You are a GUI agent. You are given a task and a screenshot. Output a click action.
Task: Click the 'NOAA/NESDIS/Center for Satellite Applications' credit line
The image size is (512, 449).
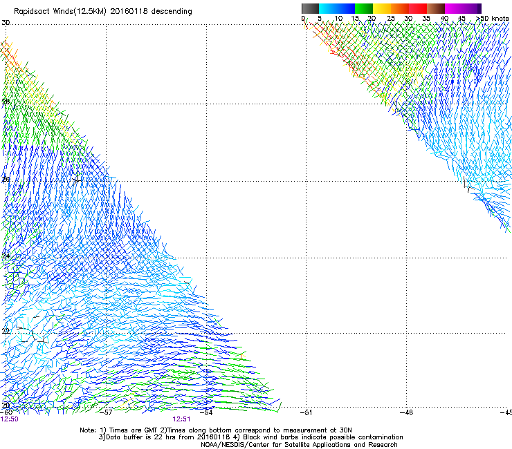[x=299, y=445]
